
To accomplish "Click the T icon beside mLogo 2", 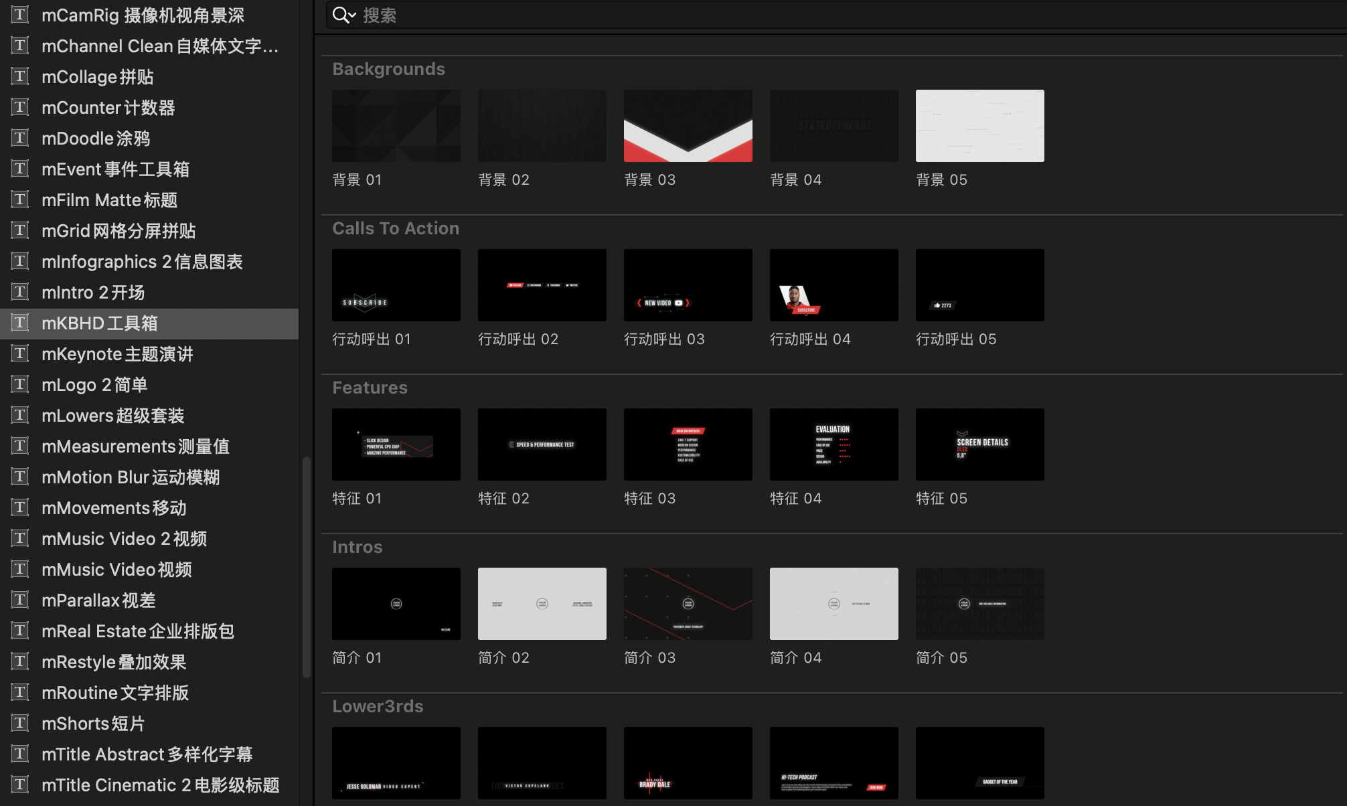I will (20, 384).
